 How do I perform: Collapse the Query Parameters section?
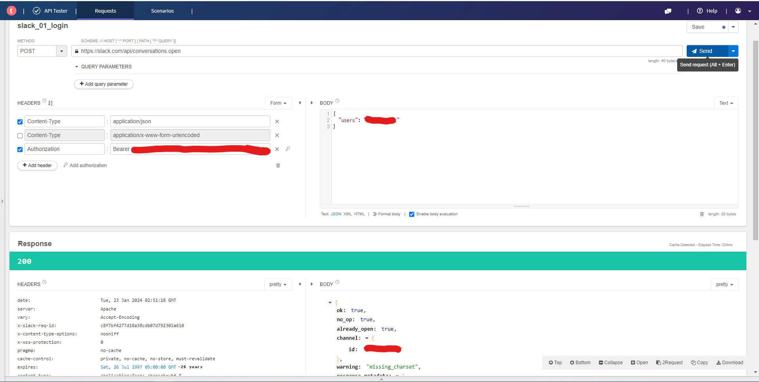(77, 67)
